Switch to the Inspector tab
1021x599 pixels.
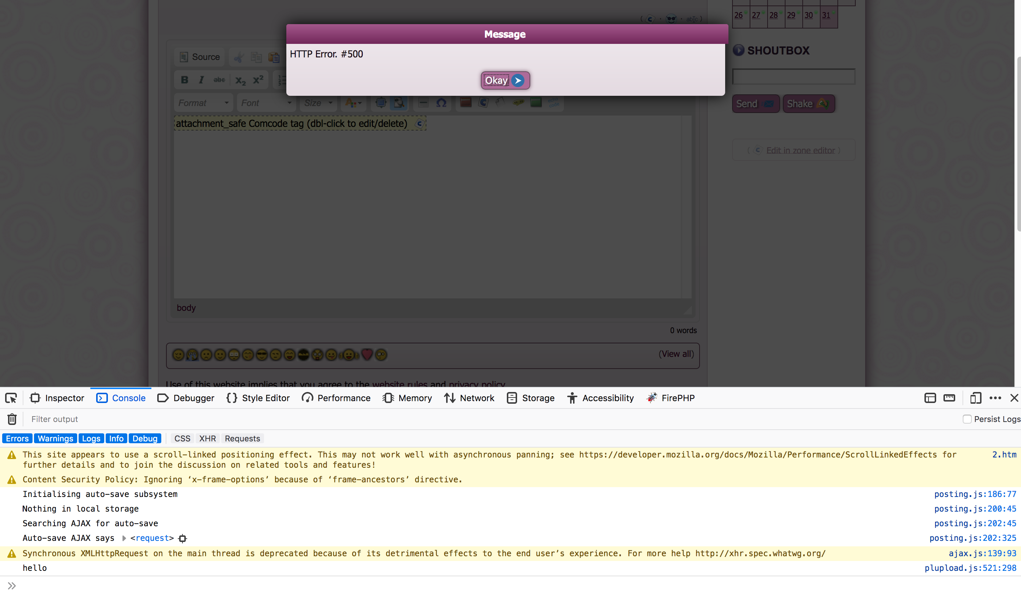tap(57, 398)
